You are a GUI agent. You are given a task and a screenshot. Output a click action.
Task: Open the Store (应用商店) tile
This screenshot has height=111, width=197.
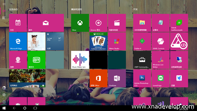(x=27, y=78)
